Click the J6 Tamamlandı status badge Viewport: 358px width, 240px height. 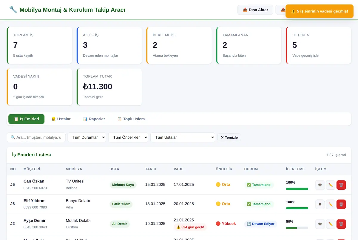click(259, 204)
